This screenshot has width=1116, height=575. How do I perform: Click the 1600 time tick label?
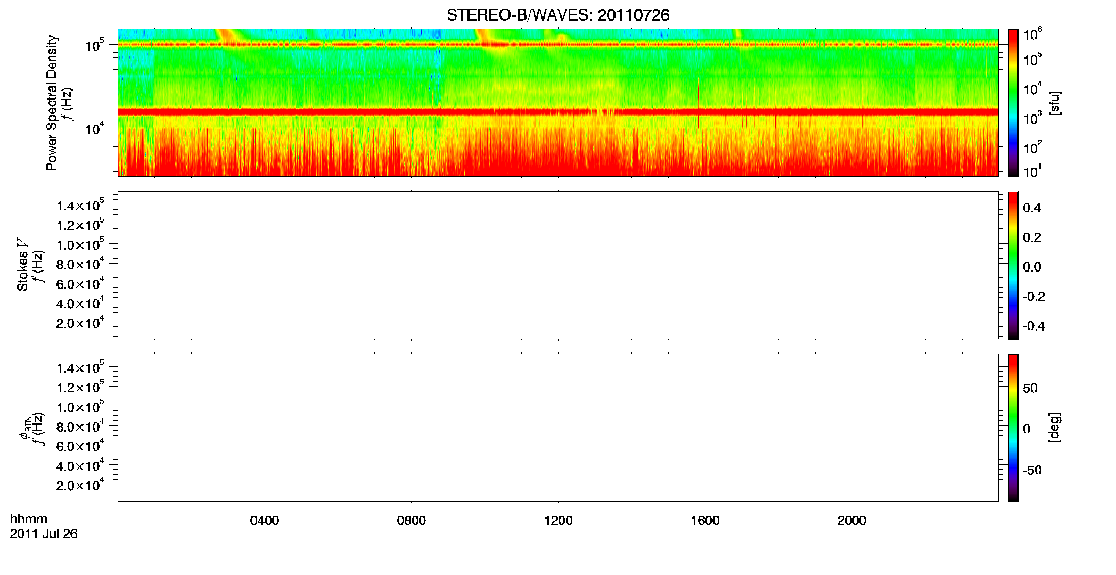pos(705,521)
